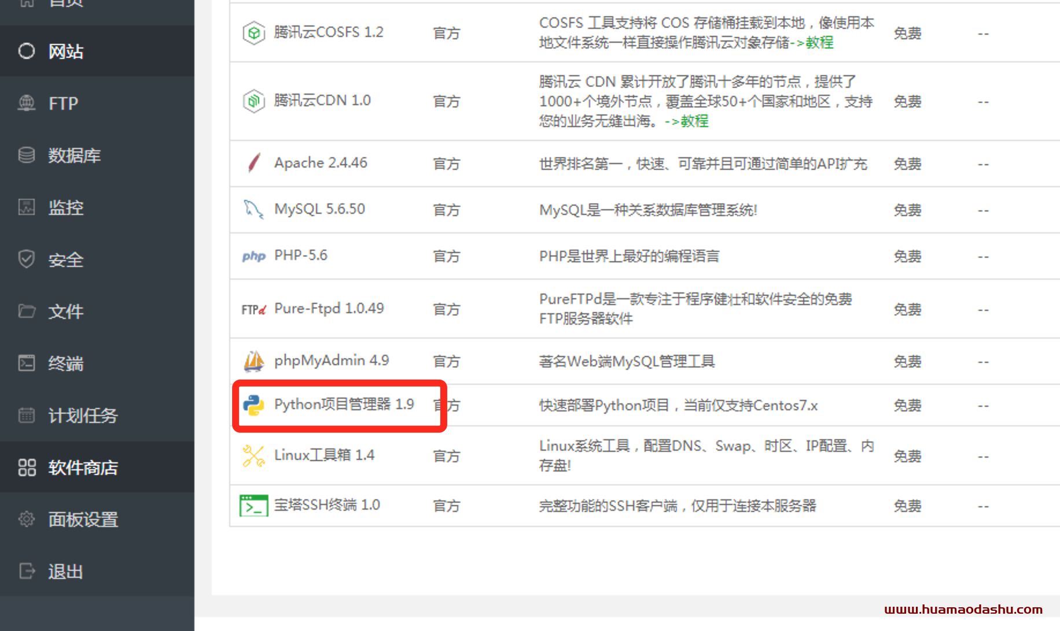This screenshot has width=1060, height=631.
Task: Click the 腾讯云CDN plugin icon
Action: (x=253, y=101)
